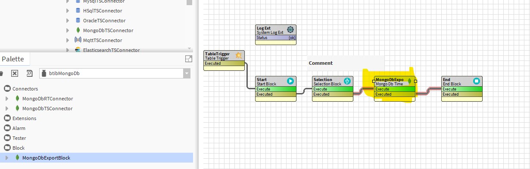
Task: Click the btibMongoDb module icon
Action: tap(44, 73)
